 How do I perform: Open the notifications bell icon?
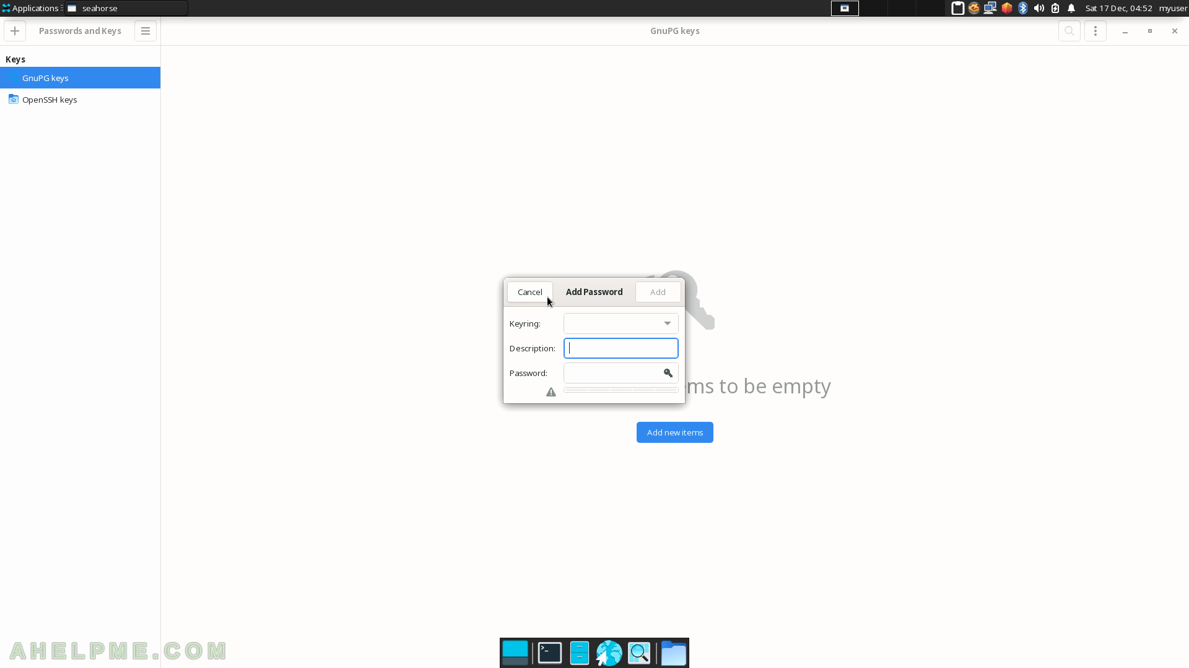(1071, 8)
